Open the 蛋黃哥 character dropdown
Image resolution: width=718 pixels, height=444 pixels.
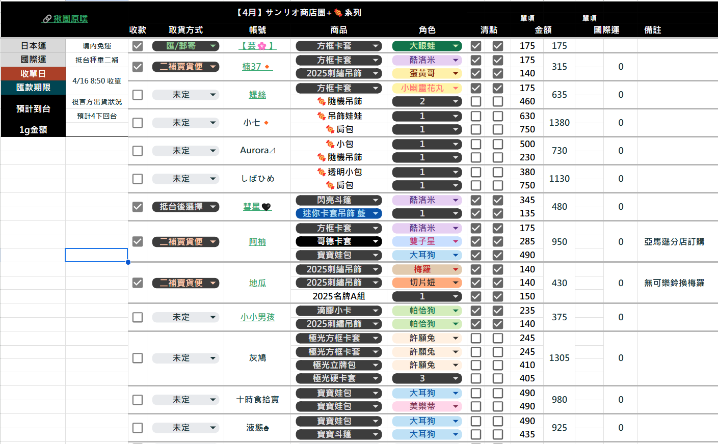[427, 73]
